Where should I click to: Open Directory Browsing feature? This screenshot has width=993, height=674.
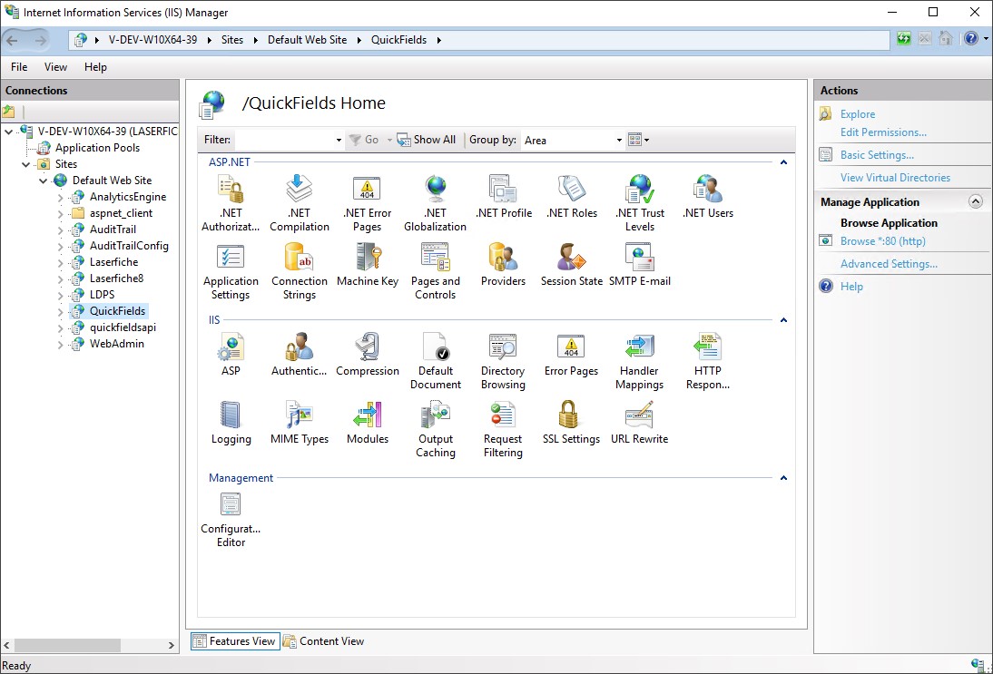504,361
